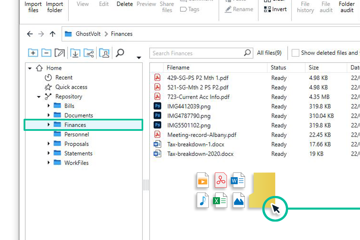The width and height of the screenshot is (360, 240).
Task: Open Folder audit
Action: [347, 7]
